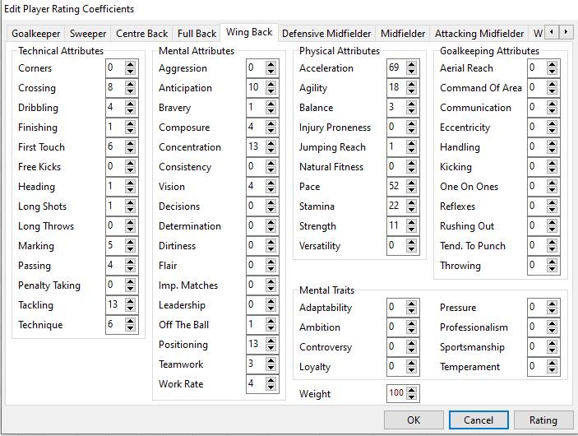Increase Positioning coefficient up arrow

coord(271,341)
